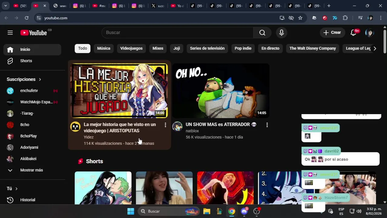387x218 pixels.
Task: Open OBS Studio from the taskbar
Action: pos(257,211)
